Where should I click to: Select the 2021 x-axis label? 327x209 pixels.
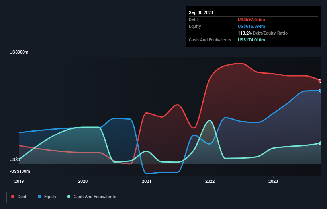(147, 181)
